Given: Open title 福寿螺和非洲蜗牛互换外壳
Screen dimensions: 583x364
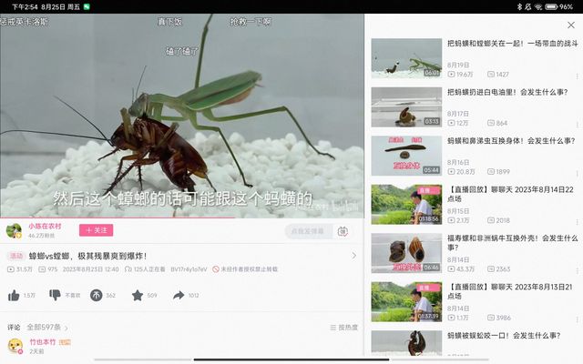Looking at the screenshot, I should (512, 243).
